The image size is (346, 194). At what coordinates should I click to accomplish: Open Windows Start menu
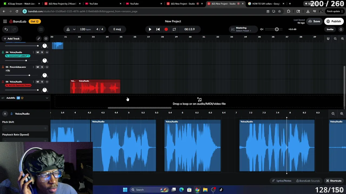(x=125, y=190)
